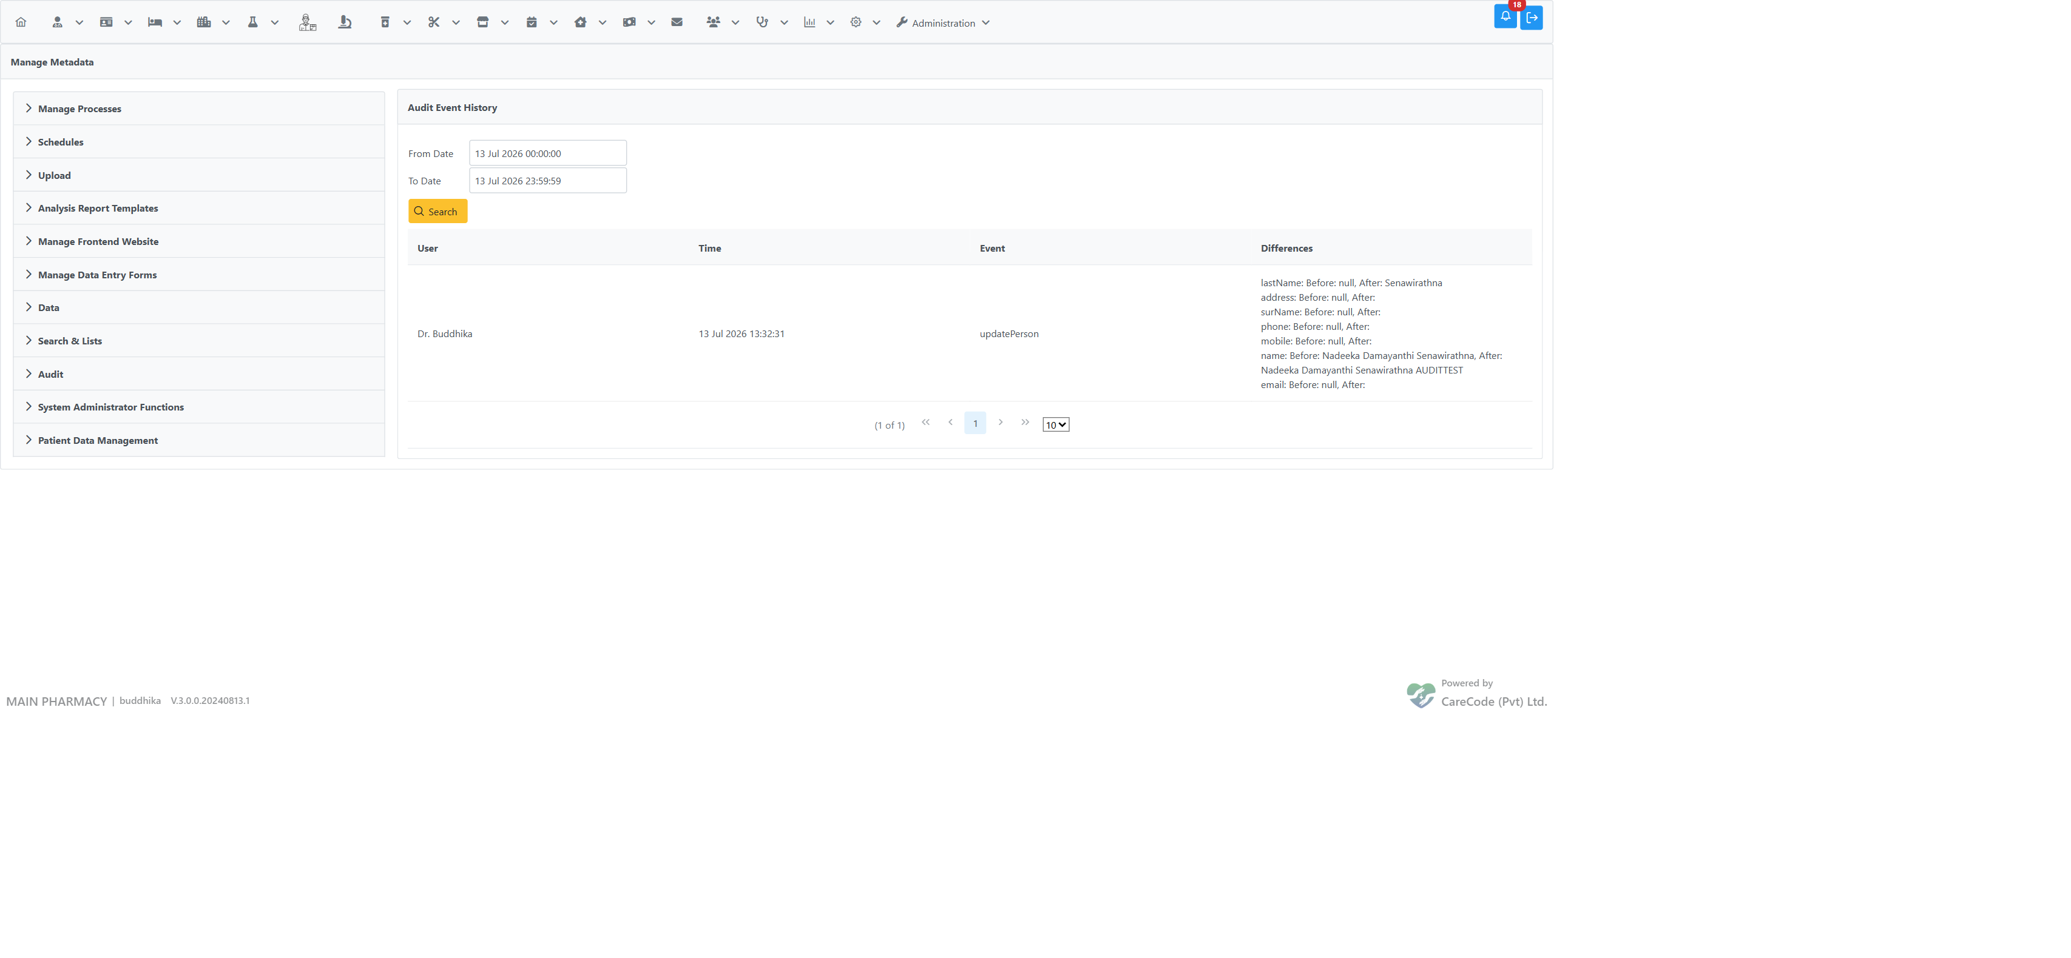
Task: Open the gear settings menu icon
Action: (x=856, y=22)
